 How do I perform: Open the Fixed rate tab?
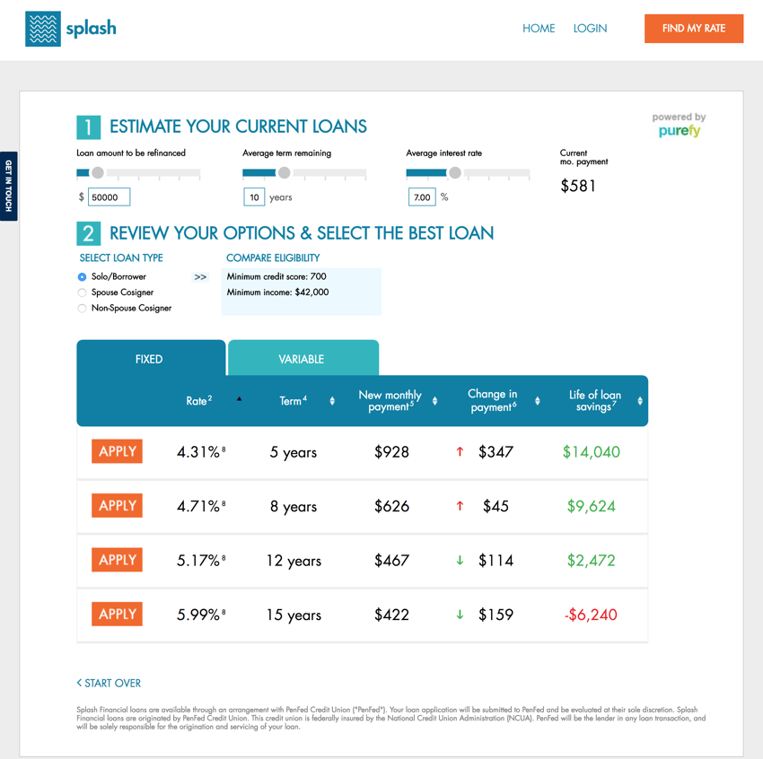tap(150, 359)
